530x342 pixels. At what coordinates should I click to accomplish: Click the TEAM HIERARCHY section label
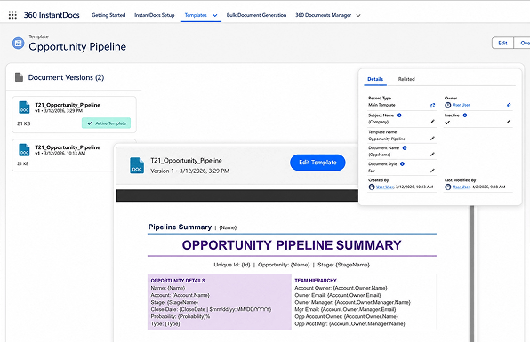(316, 281)
